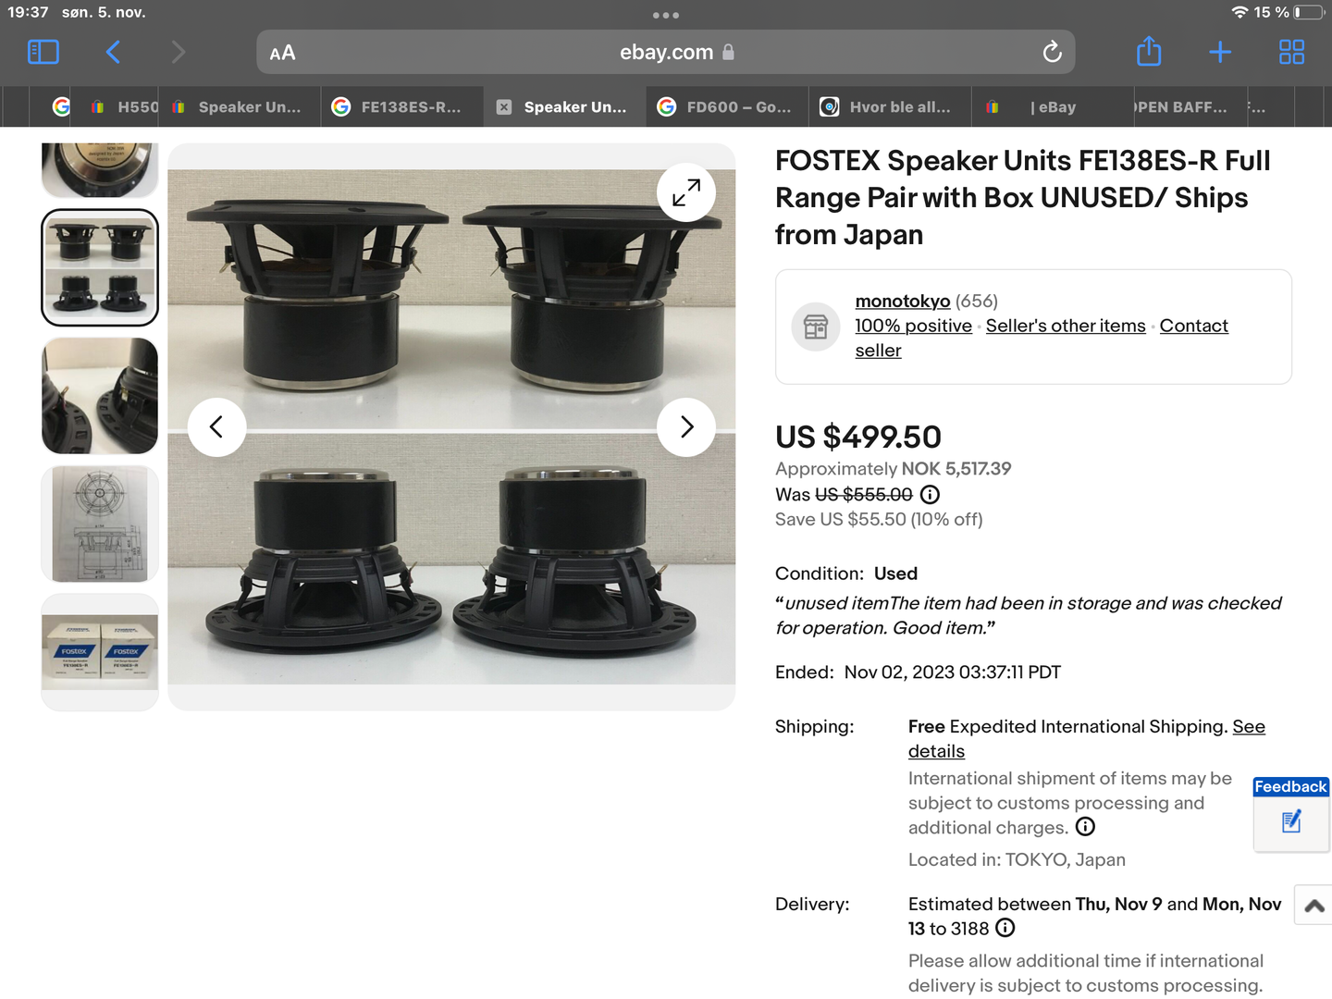The image size is (1332, 999).
Task: Open the main product photo
Action: coord(451,427)
